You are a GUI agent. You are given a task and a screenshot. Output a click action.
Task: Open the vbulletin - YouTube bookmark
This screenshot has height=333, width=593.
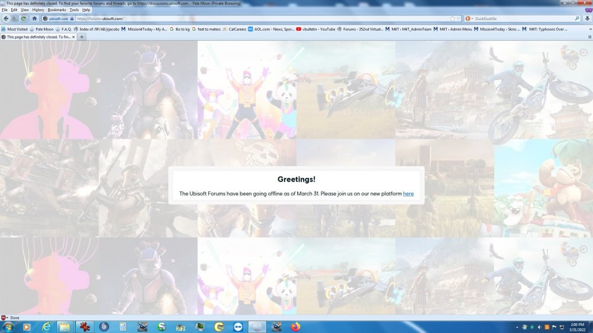(316, 29)
